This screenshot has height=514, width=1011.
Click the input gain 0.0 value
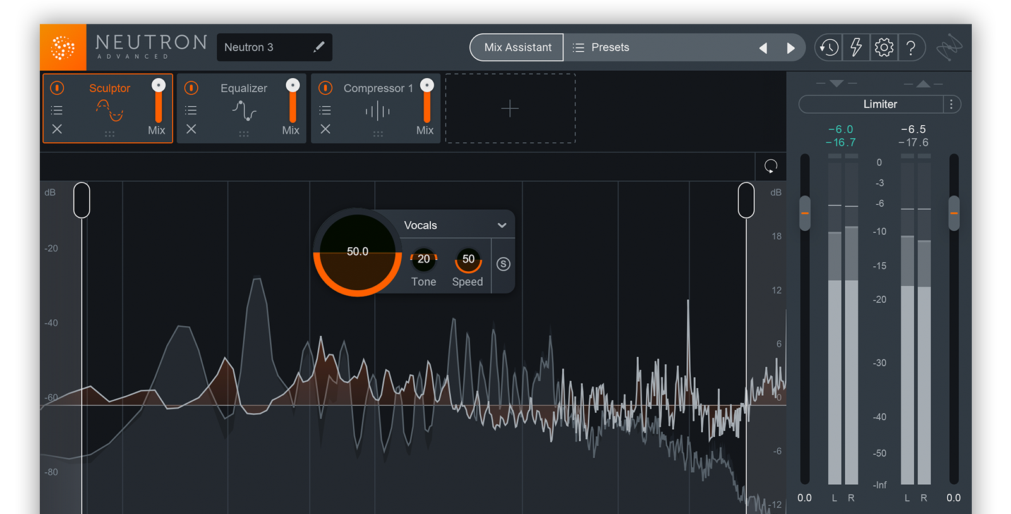click(x=804, y=498)
